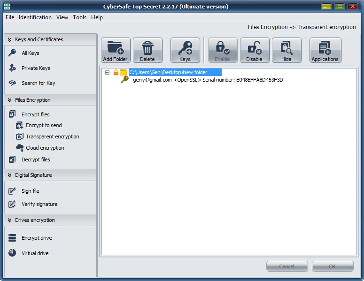
Task: Open the Encrypt to send label
Action: click(x=44, y=125)
